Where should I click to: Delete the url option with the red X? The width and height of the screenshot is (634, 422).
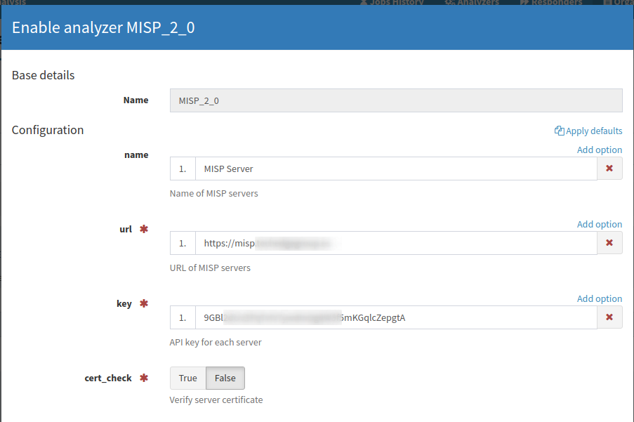pos(609,243)
